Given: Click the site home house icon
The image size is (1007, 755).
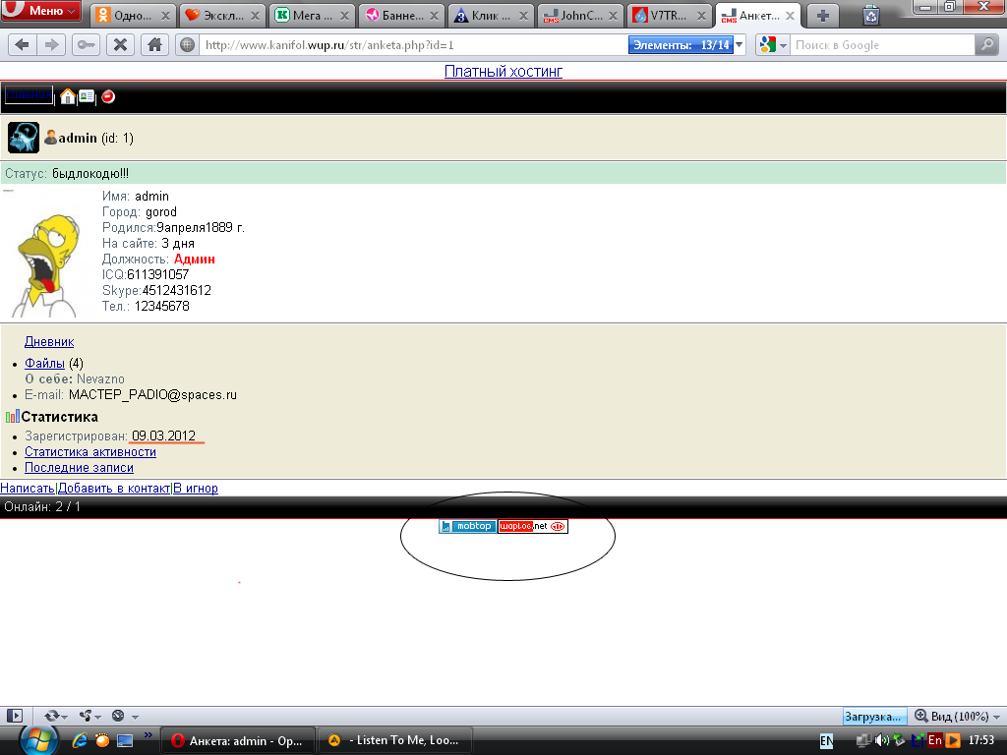Looking at the screenshot, I should click(x=67, y=96).
